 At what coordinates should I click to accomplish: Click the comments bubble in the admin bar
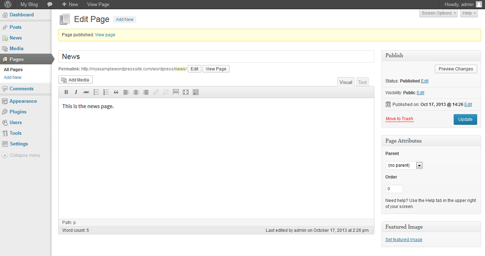(50, 5)
